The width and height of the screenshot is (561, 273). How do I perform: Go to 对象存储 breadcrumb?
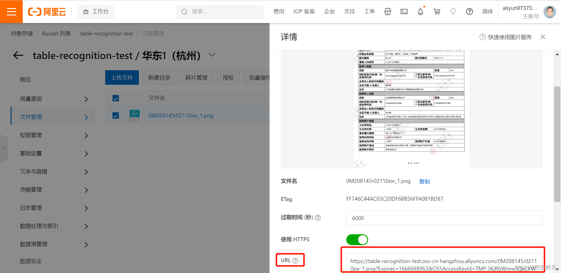tap(22, 33)
